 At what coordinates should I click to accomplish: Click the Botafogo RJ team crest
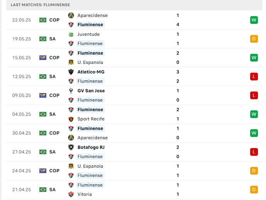pos(71,147)
